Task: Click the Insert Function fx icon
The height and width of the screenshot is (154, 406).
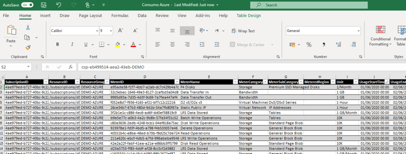Action: click(x=71, y=67)
